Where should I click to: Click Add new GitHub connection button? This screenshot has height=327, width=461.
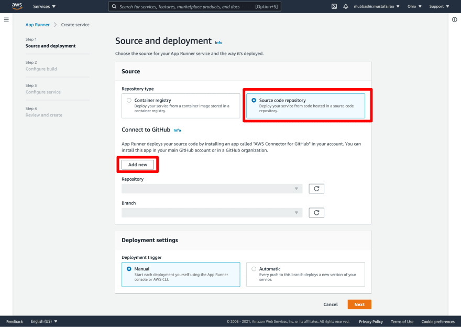coord(138,165)
